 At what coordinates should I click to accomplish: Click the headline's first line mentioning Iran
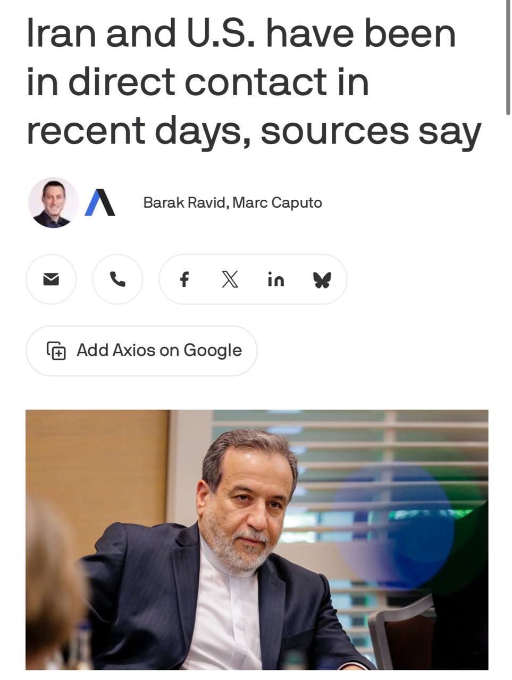click(241, 33)
